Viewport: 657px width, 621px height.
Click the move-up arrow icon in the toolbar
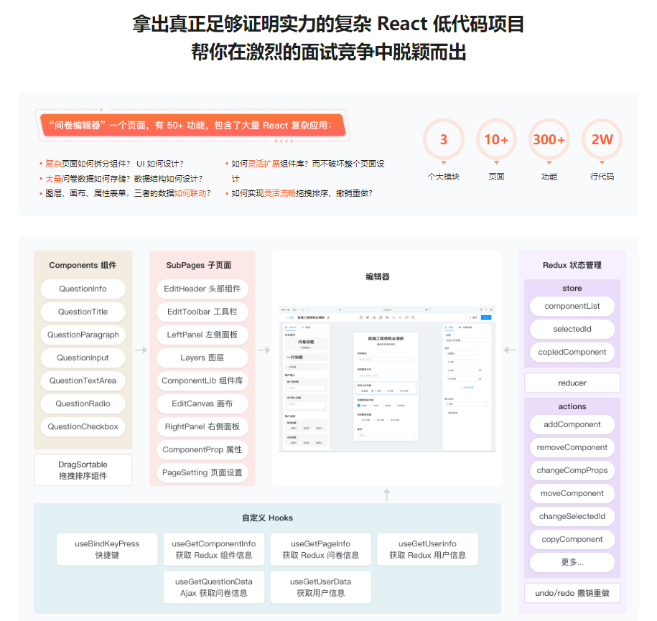tap(393, 317)
